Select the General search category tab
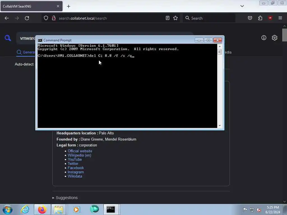 coord(26,52)
